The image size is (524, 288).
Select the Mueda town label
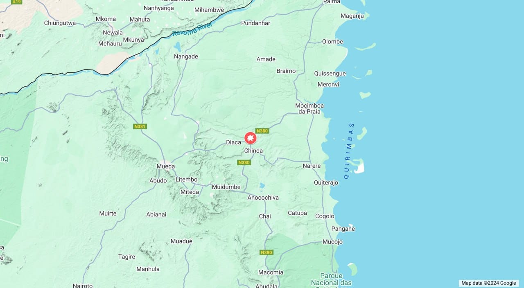(166, 166)
